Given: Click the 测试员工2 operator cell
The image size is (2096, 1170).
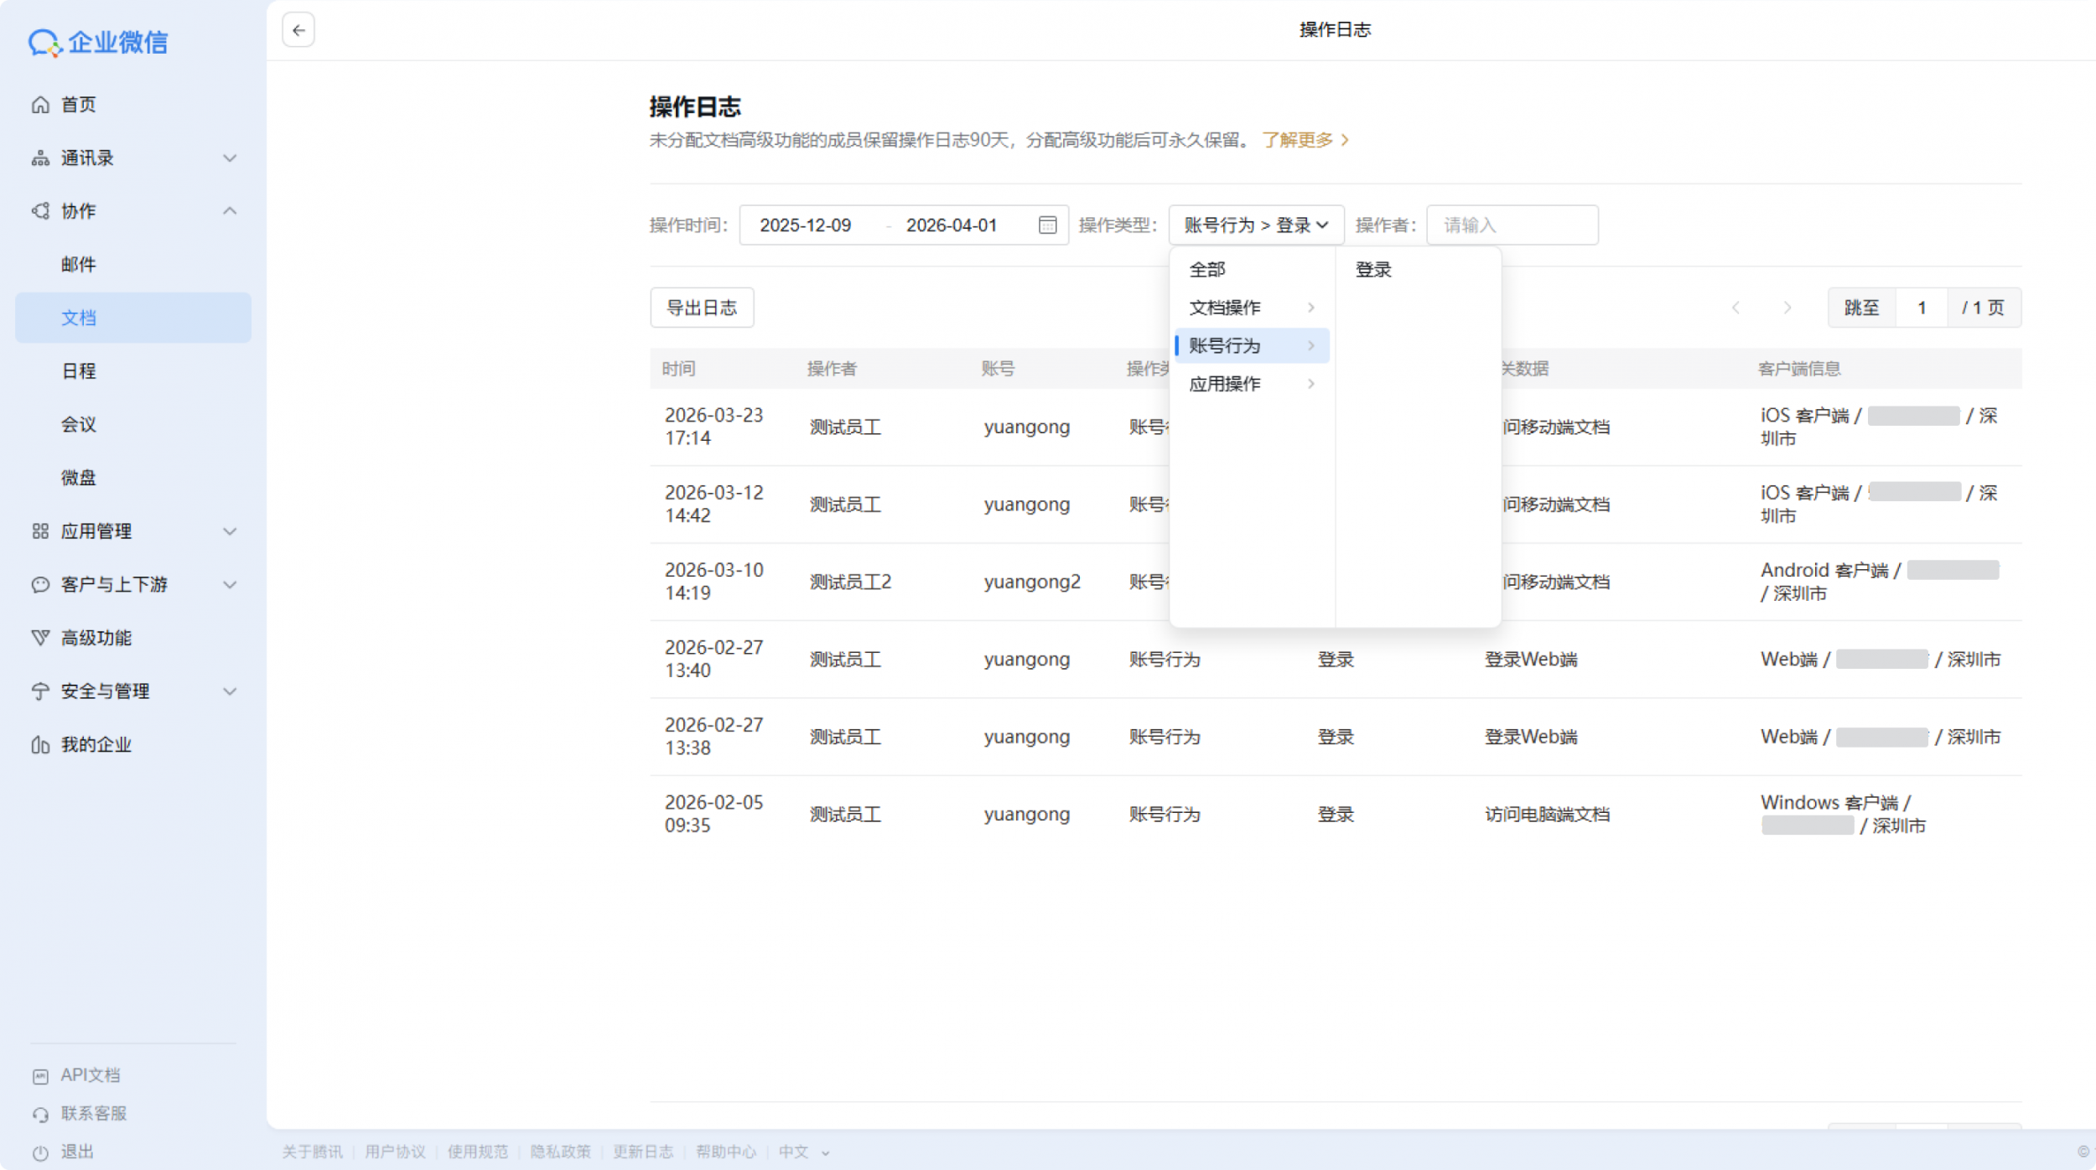Looking at the screenshot, I should [x=850, y=582].
